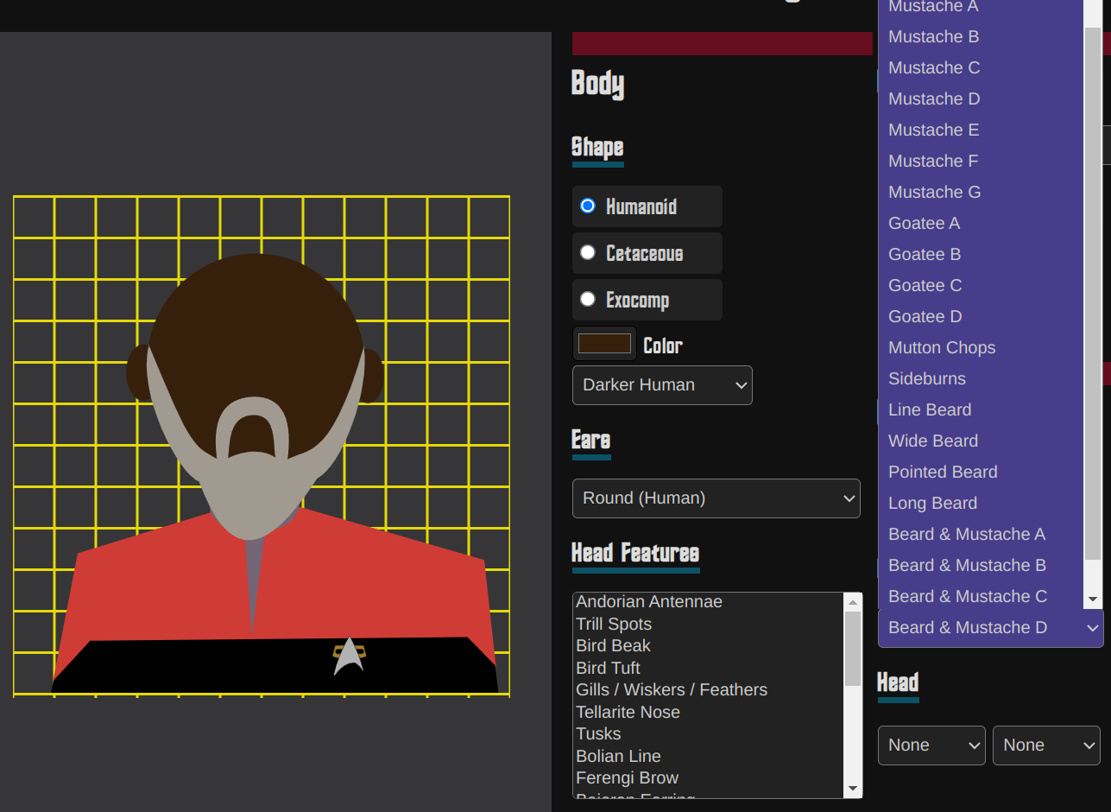
Task: Choose Mutton Chops option
Action: [981, 347]
